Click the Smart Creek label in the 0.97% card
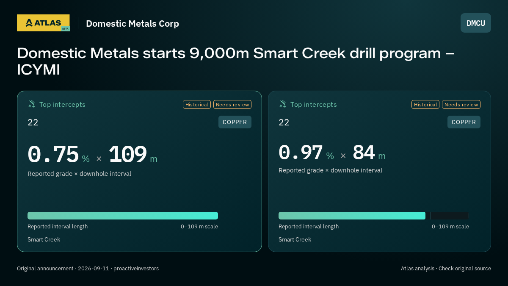The image size is (508, 286). [295, 239]
